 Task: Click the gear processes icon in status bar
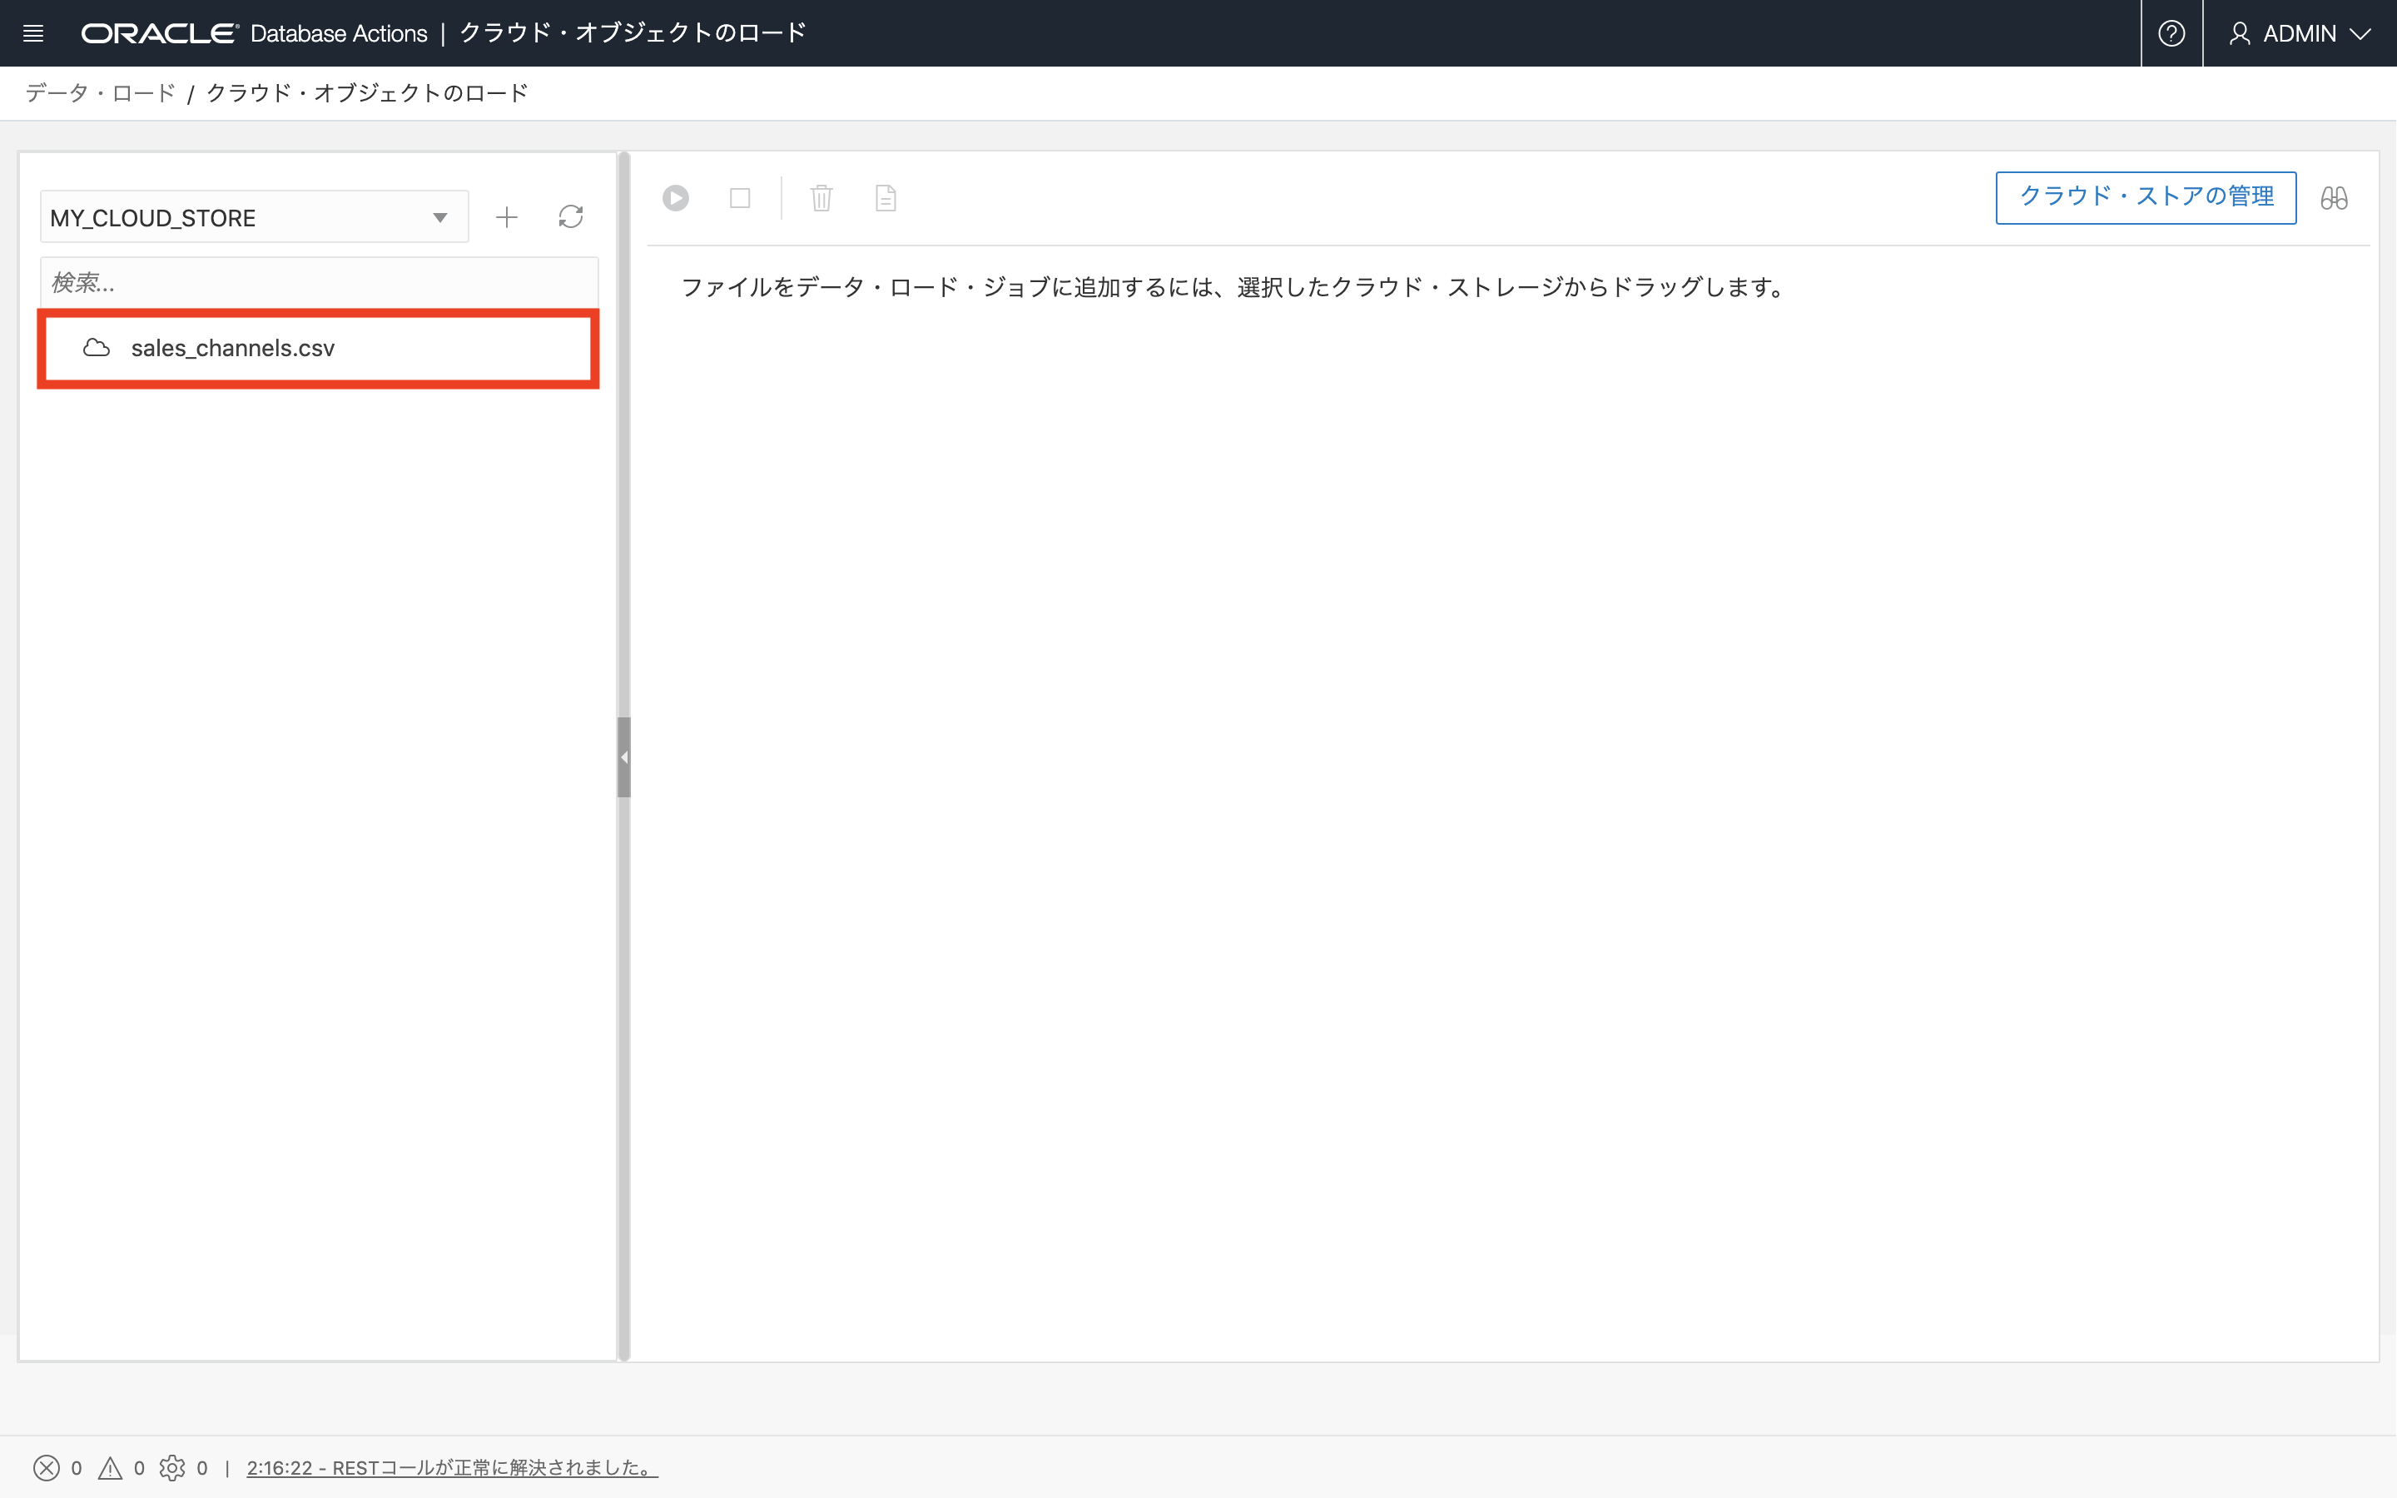[x=172, y=1467]
